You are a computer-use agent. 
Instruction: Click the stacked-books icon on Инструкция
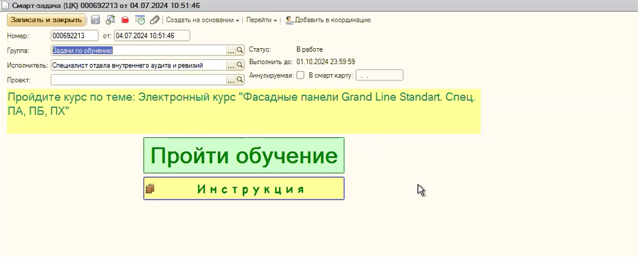pyautogui.click(x=150, y=188)
